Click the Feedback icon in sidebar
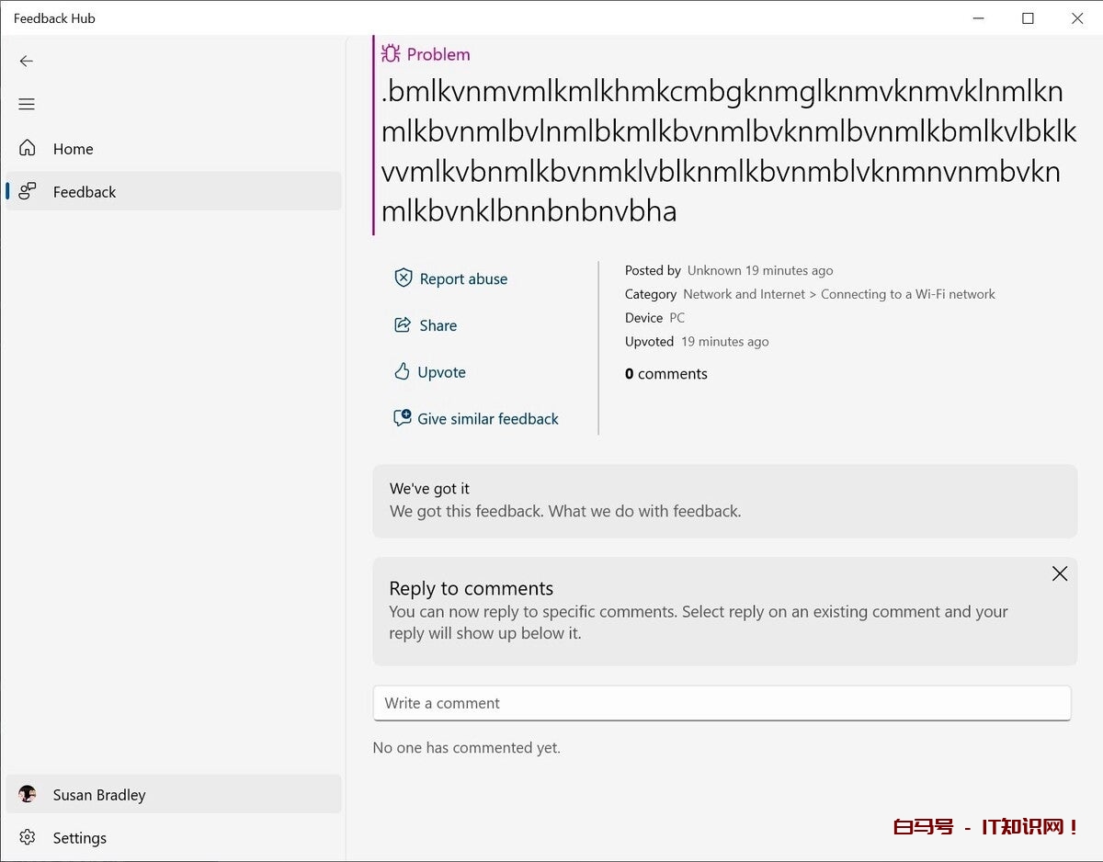1103x862 pixels. click(x=28, y=191)
